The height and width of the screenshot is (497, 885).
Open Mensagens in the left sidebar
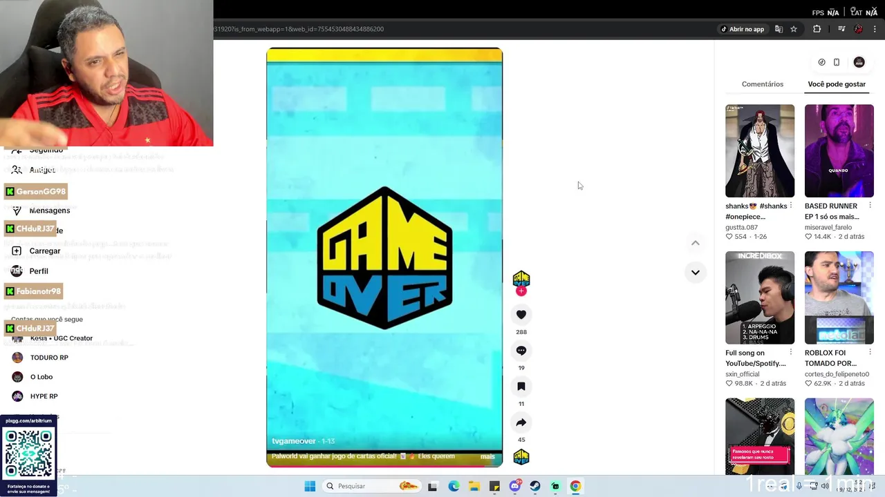49,211
